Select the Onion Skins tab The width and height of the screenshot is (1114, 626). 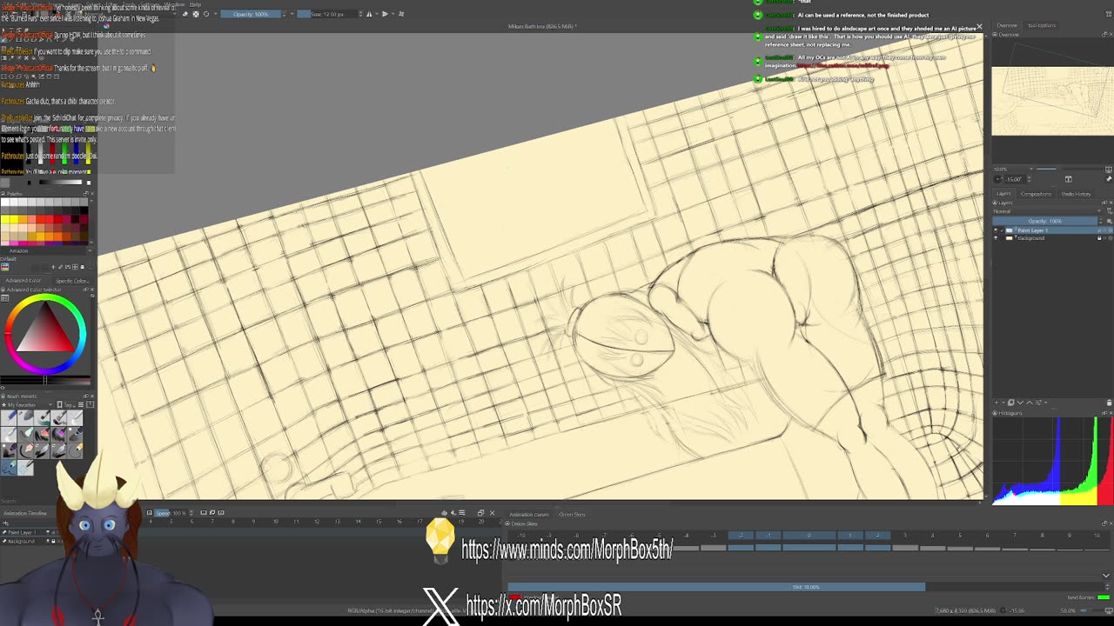572,514
